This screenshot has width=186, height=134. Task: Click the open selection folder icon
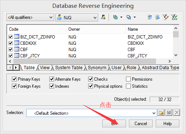coord(161,113)
